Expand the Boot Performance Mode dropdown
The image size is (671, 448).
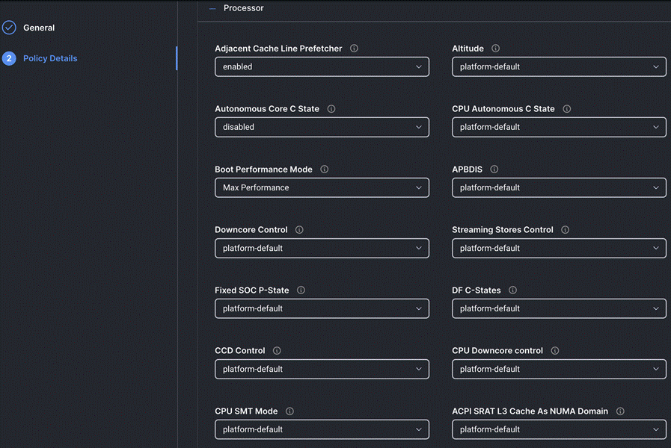322,187
